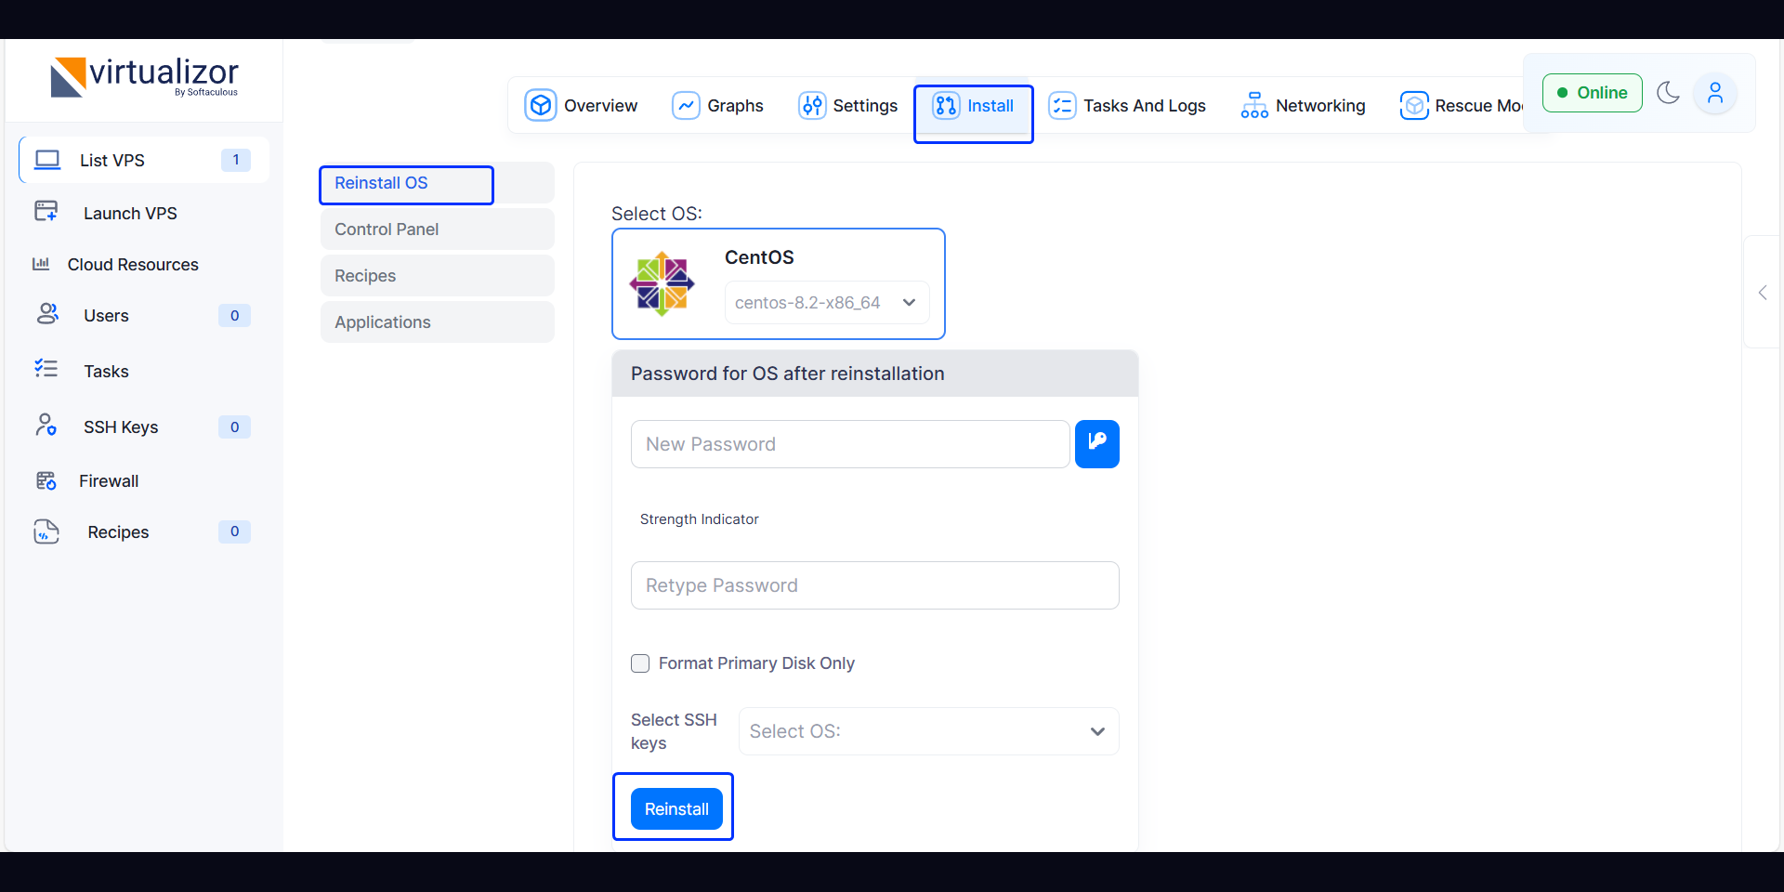Toggle dark mode with moon icon

point(1669,93)
